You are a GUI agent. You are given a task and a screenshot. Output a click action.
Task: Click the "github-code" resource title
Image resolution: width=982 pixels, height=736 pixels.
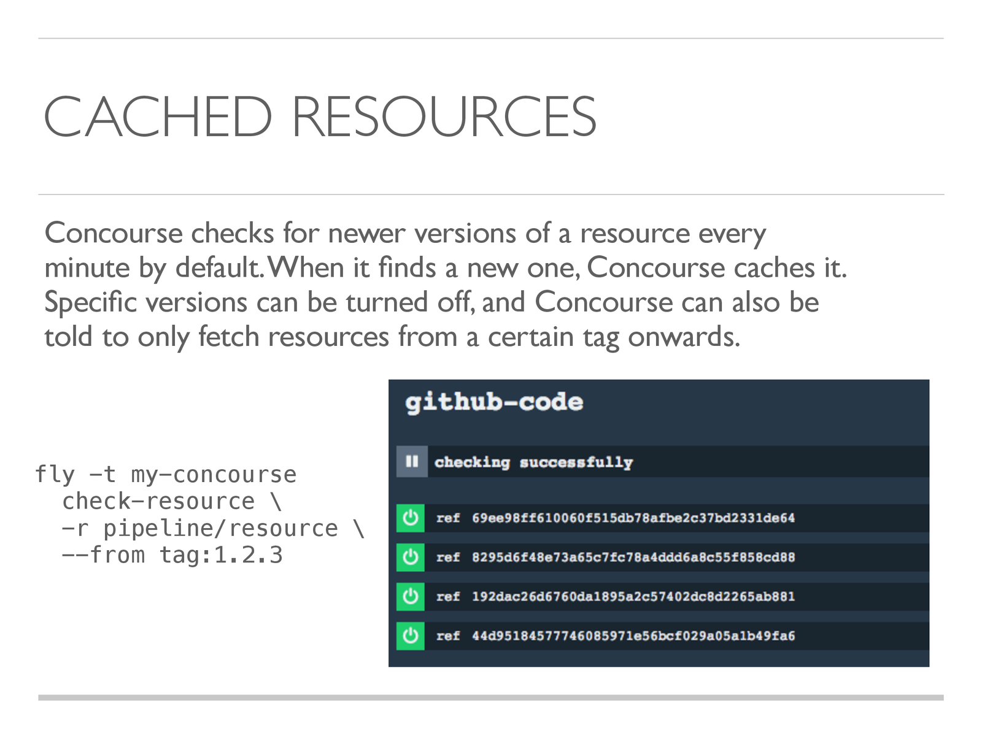pos(494,402)
